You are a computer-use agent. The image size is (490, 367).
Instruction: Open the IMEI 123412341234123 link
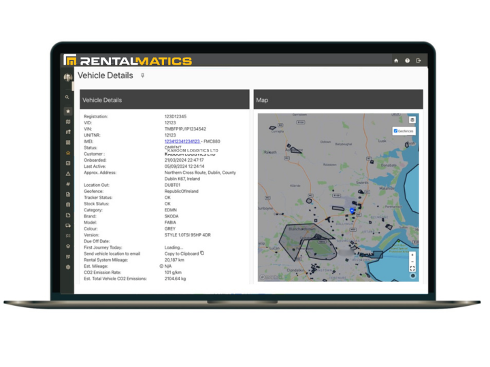click(x=182, y=141)
